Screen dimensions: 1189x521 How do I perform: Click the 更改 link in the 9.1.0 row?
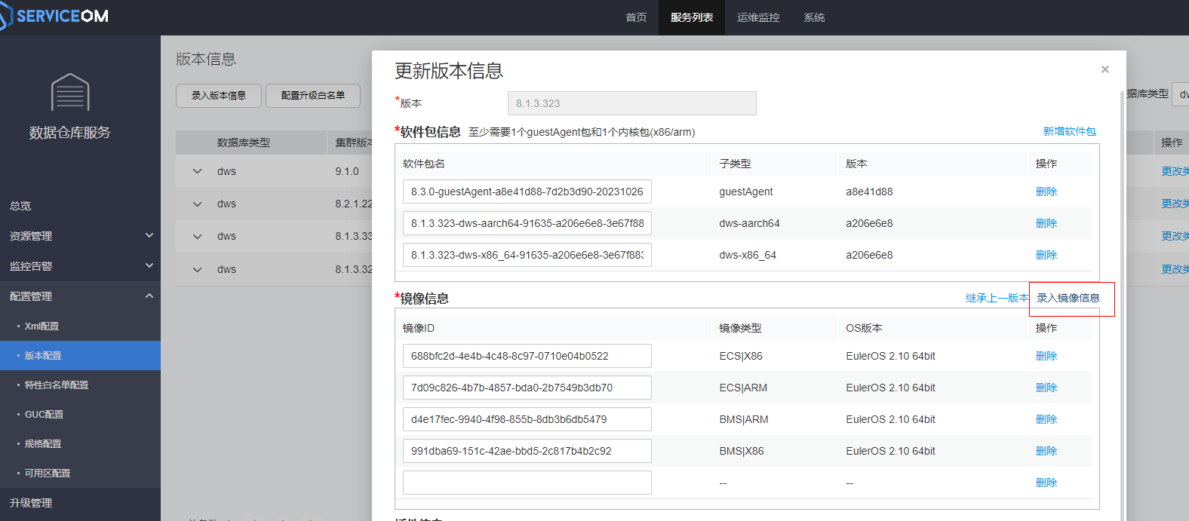(1175, 171)
